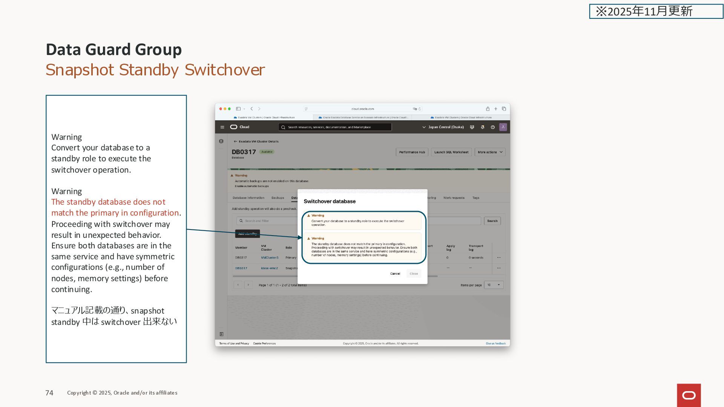Click the Safari share icon

pos(488,109)
